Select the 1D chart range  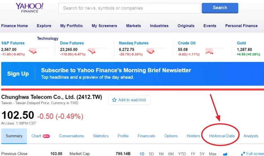[x=142, y=154]
